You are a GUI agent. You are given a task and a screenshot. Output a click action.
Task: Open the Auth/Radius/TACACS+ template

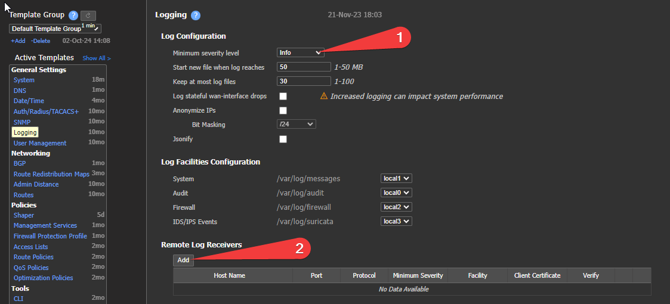pyautogui.click(x=46, y=111)
